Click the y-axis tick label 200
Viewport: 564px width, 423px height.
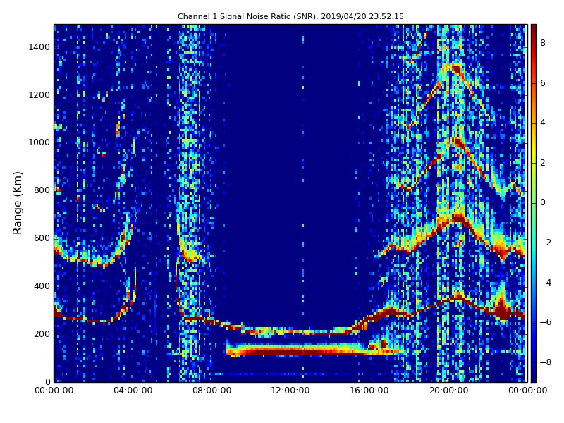coord(42,333)
